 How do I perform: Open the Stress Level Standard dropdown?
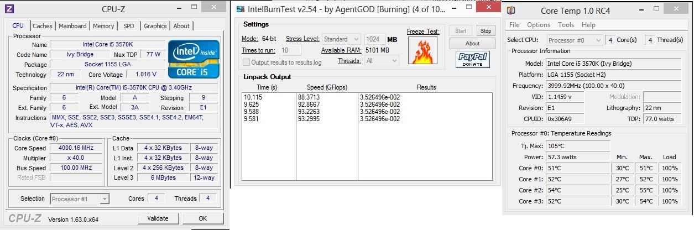pyautogui.click(x=341, y=39)
